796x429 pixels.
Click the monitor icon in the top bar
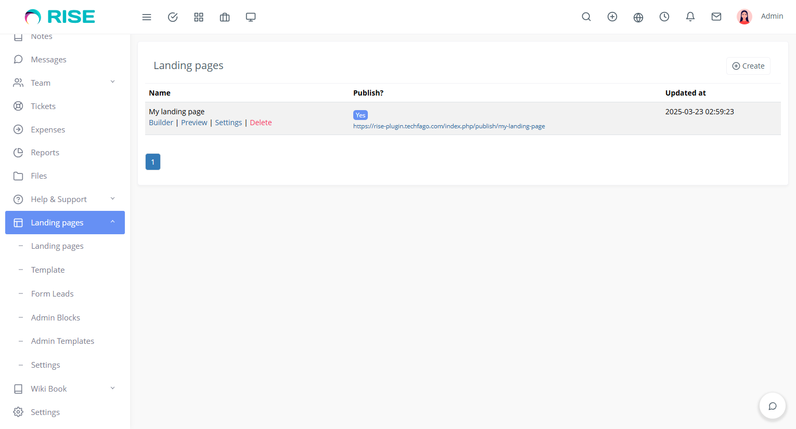tap(250, 17)
